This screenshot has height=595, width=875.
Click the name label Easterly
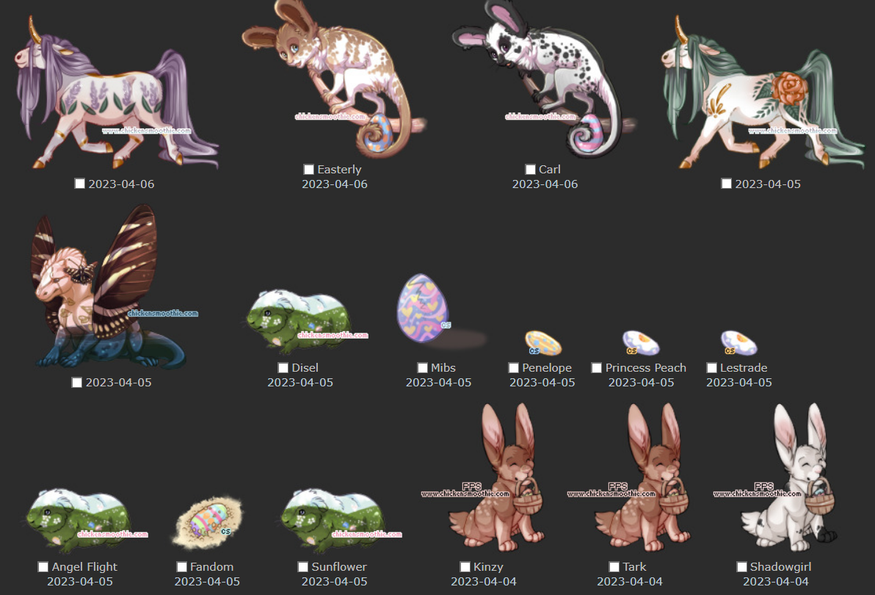(x=339, y=169)
